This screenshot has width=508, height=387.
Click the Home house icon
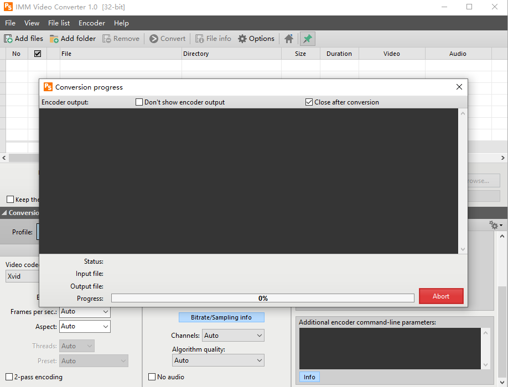(289, 39)
